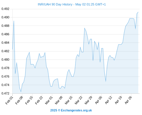Click the Mar 01 date label

point(49,100)
